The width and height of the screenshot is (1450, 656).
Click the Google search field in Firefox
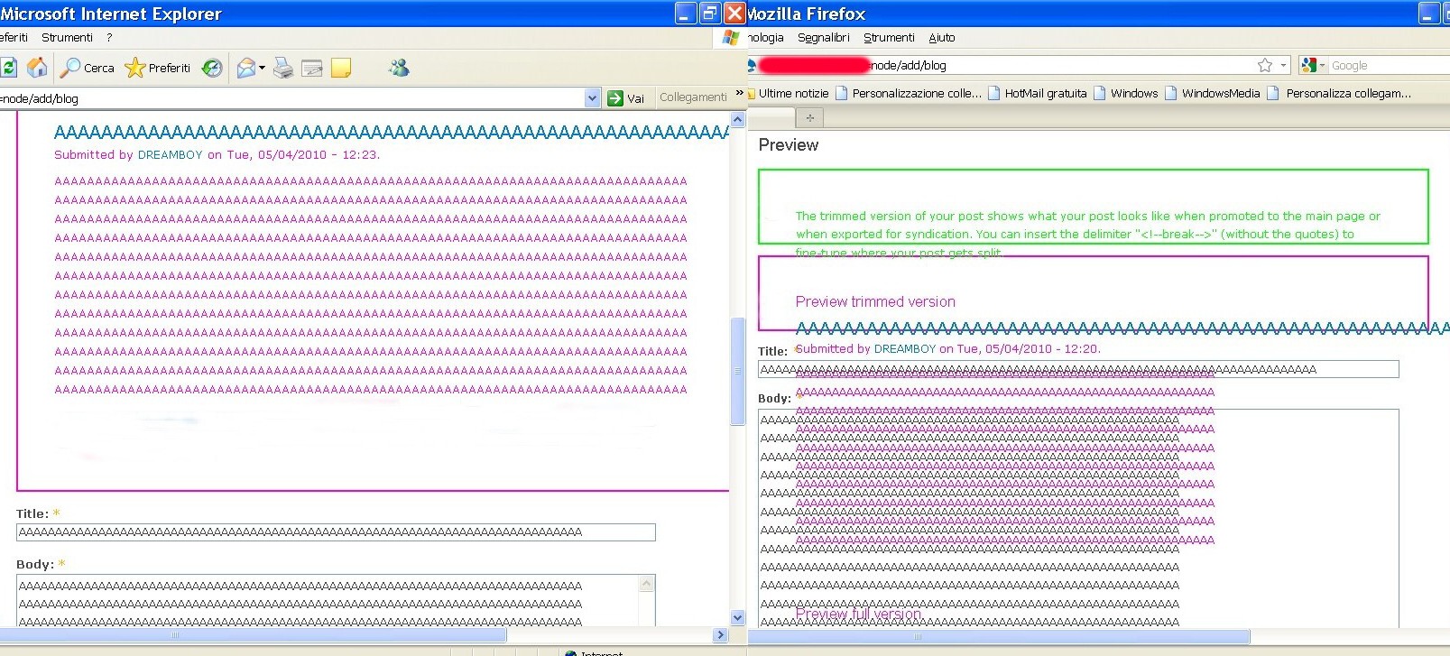(1390, 65)
